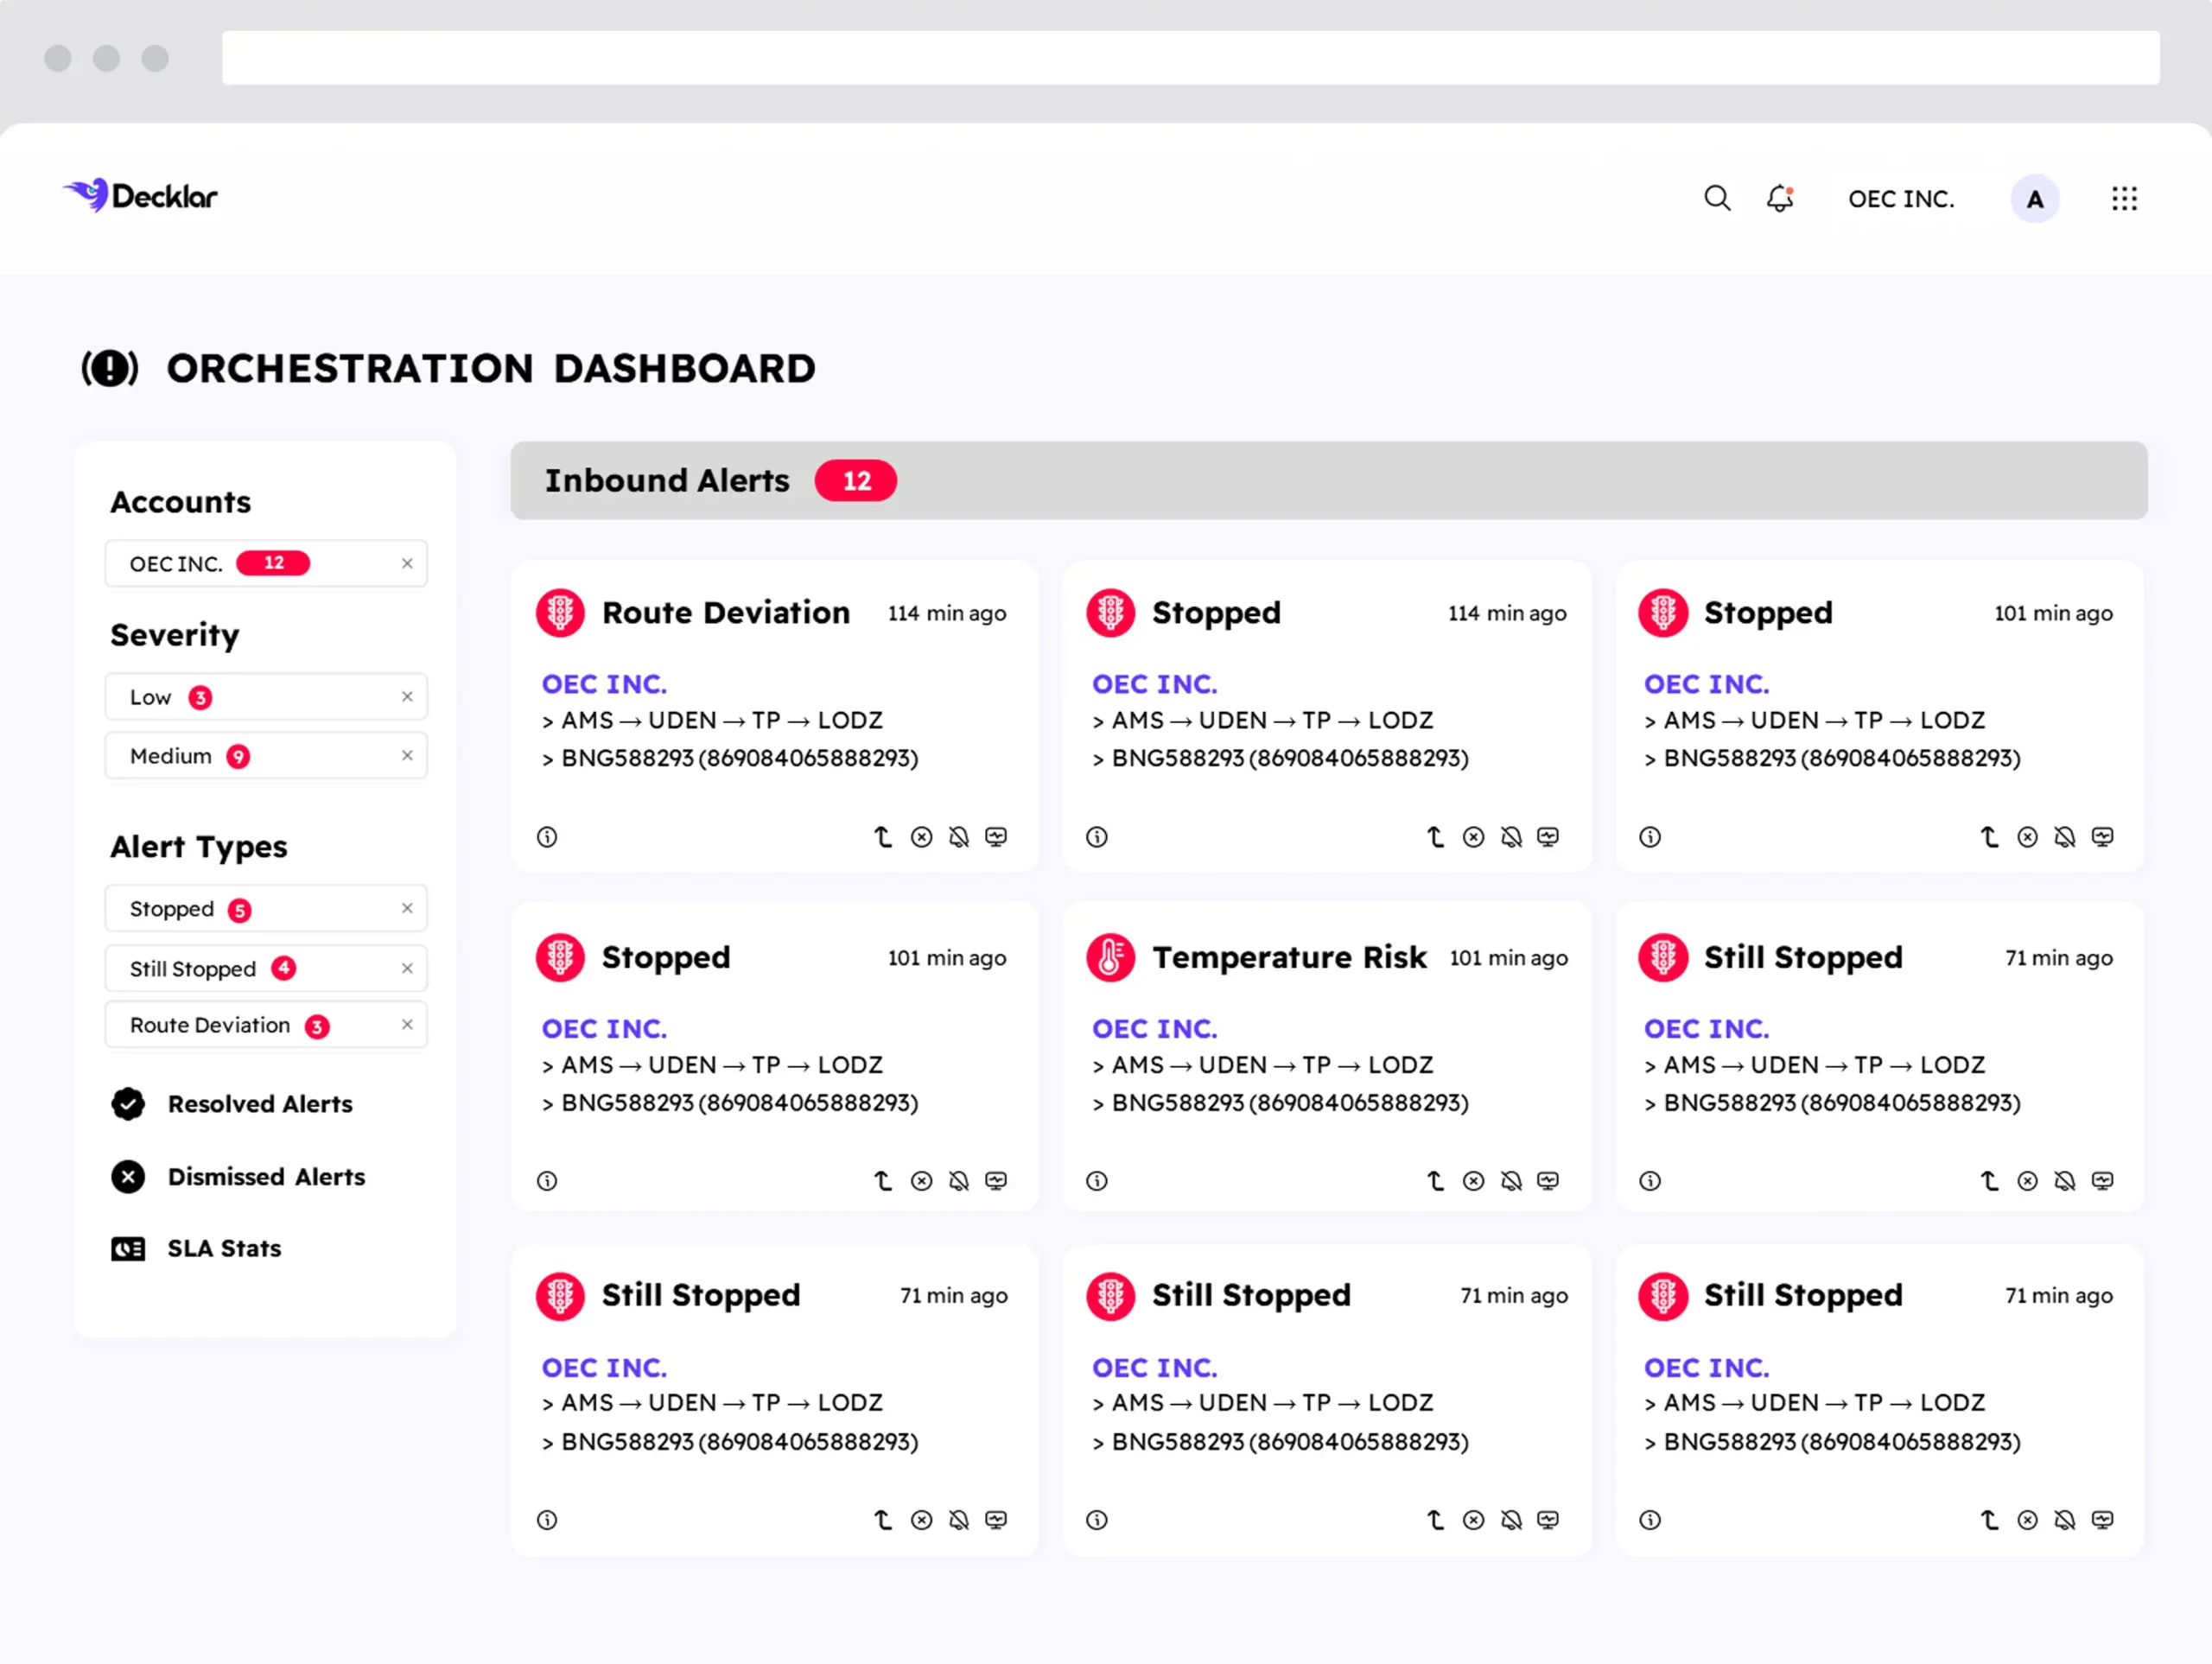Click the notification bell in header
The height and width of the screenshot is (1664, 2212).
(1780, 198)
